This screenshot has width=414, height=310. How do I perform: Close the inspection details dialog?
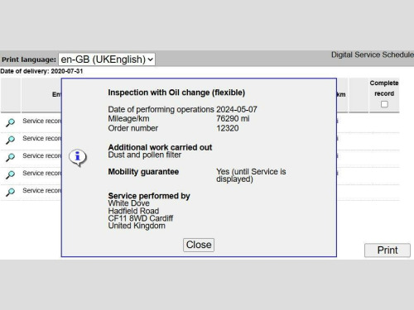click(199, 245)
